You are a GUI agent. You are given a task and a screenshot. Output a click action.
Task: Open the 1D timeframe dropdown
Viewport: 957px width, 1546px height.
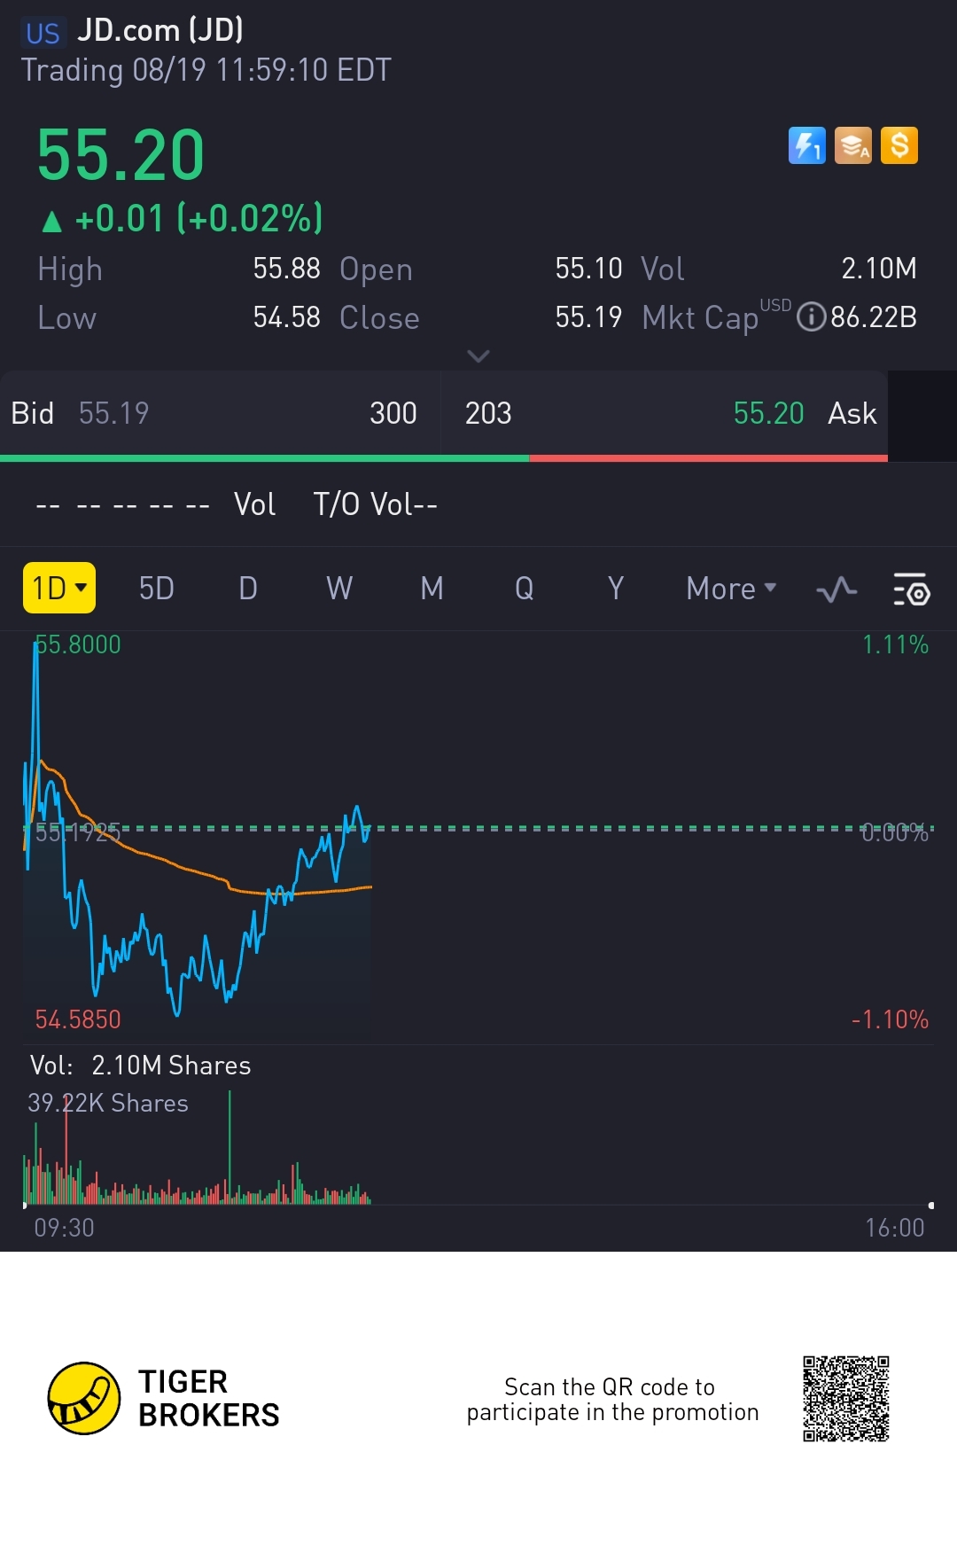(x=58, y=588)
